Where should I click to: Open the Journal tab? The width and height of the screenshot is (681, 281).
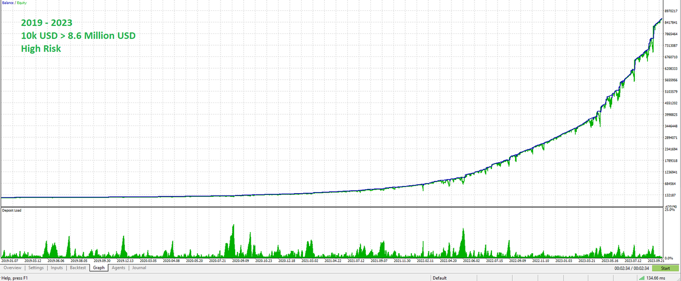[139, 268]
